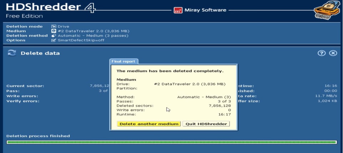
Task: Click 'The medium has been deleted completely.' message
Action: (x=170, y=71)
